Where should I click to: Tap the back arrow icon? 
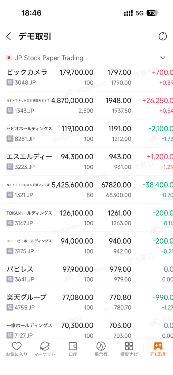(9, 37)
